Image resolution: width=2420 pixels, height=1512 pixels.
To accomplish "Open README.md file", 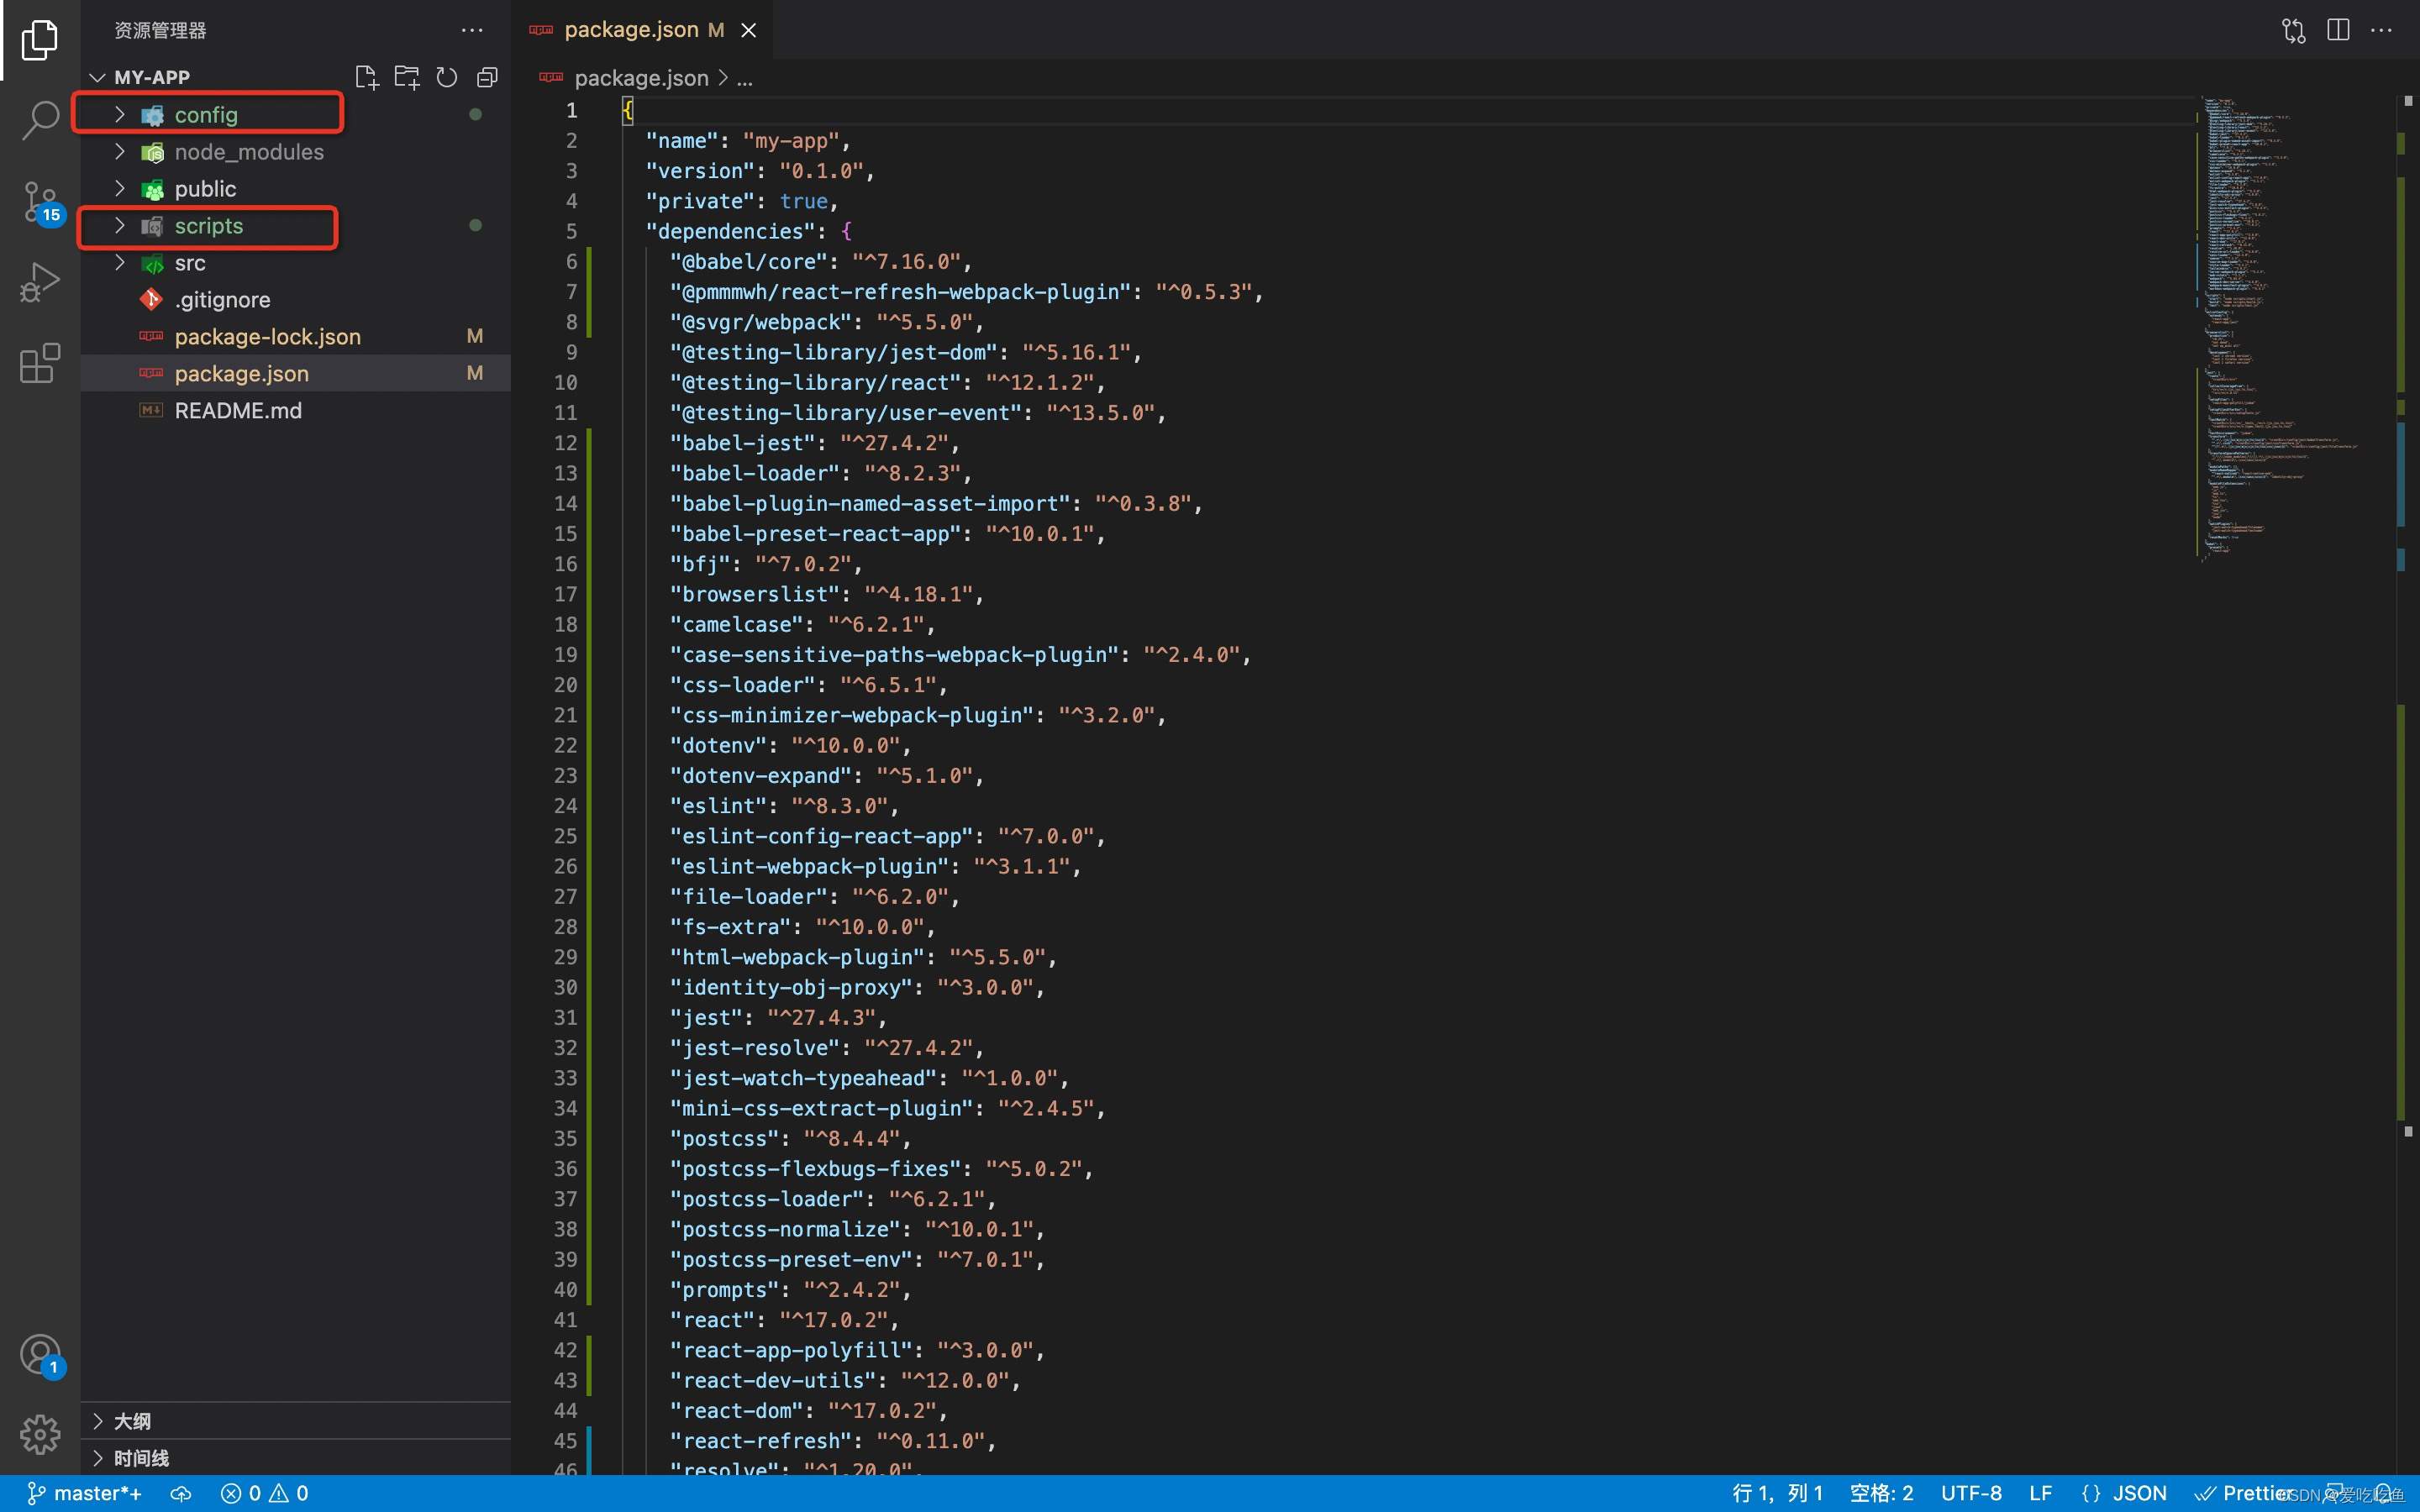I will coord(296,411).
